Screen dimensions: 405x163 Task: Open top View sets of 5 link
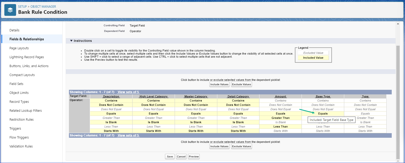click(128, 92)
